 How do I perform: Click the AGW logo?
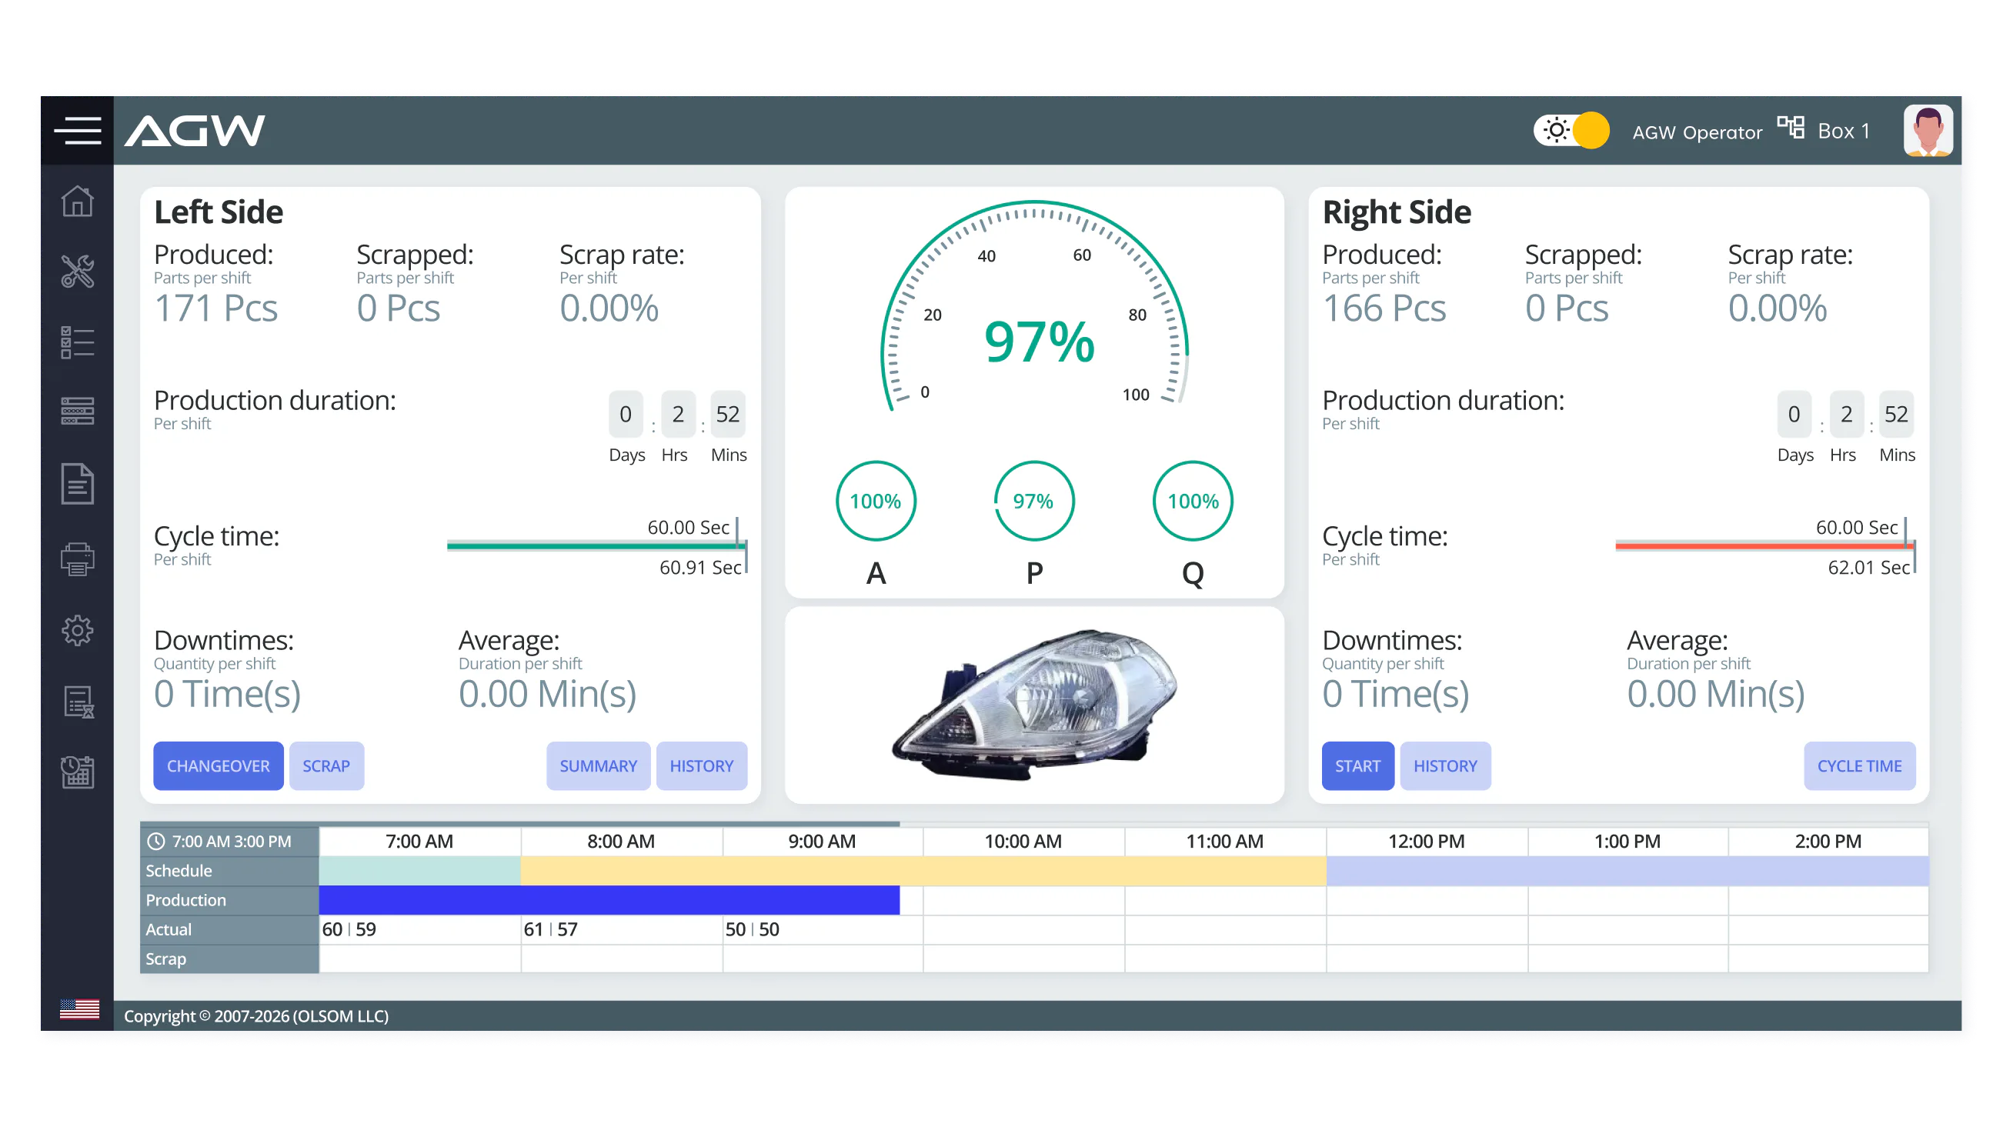click(195, 131)
